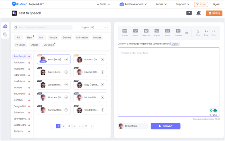
Task: Show more pages with the ellipsis button
Action: [x=80, y=126]
